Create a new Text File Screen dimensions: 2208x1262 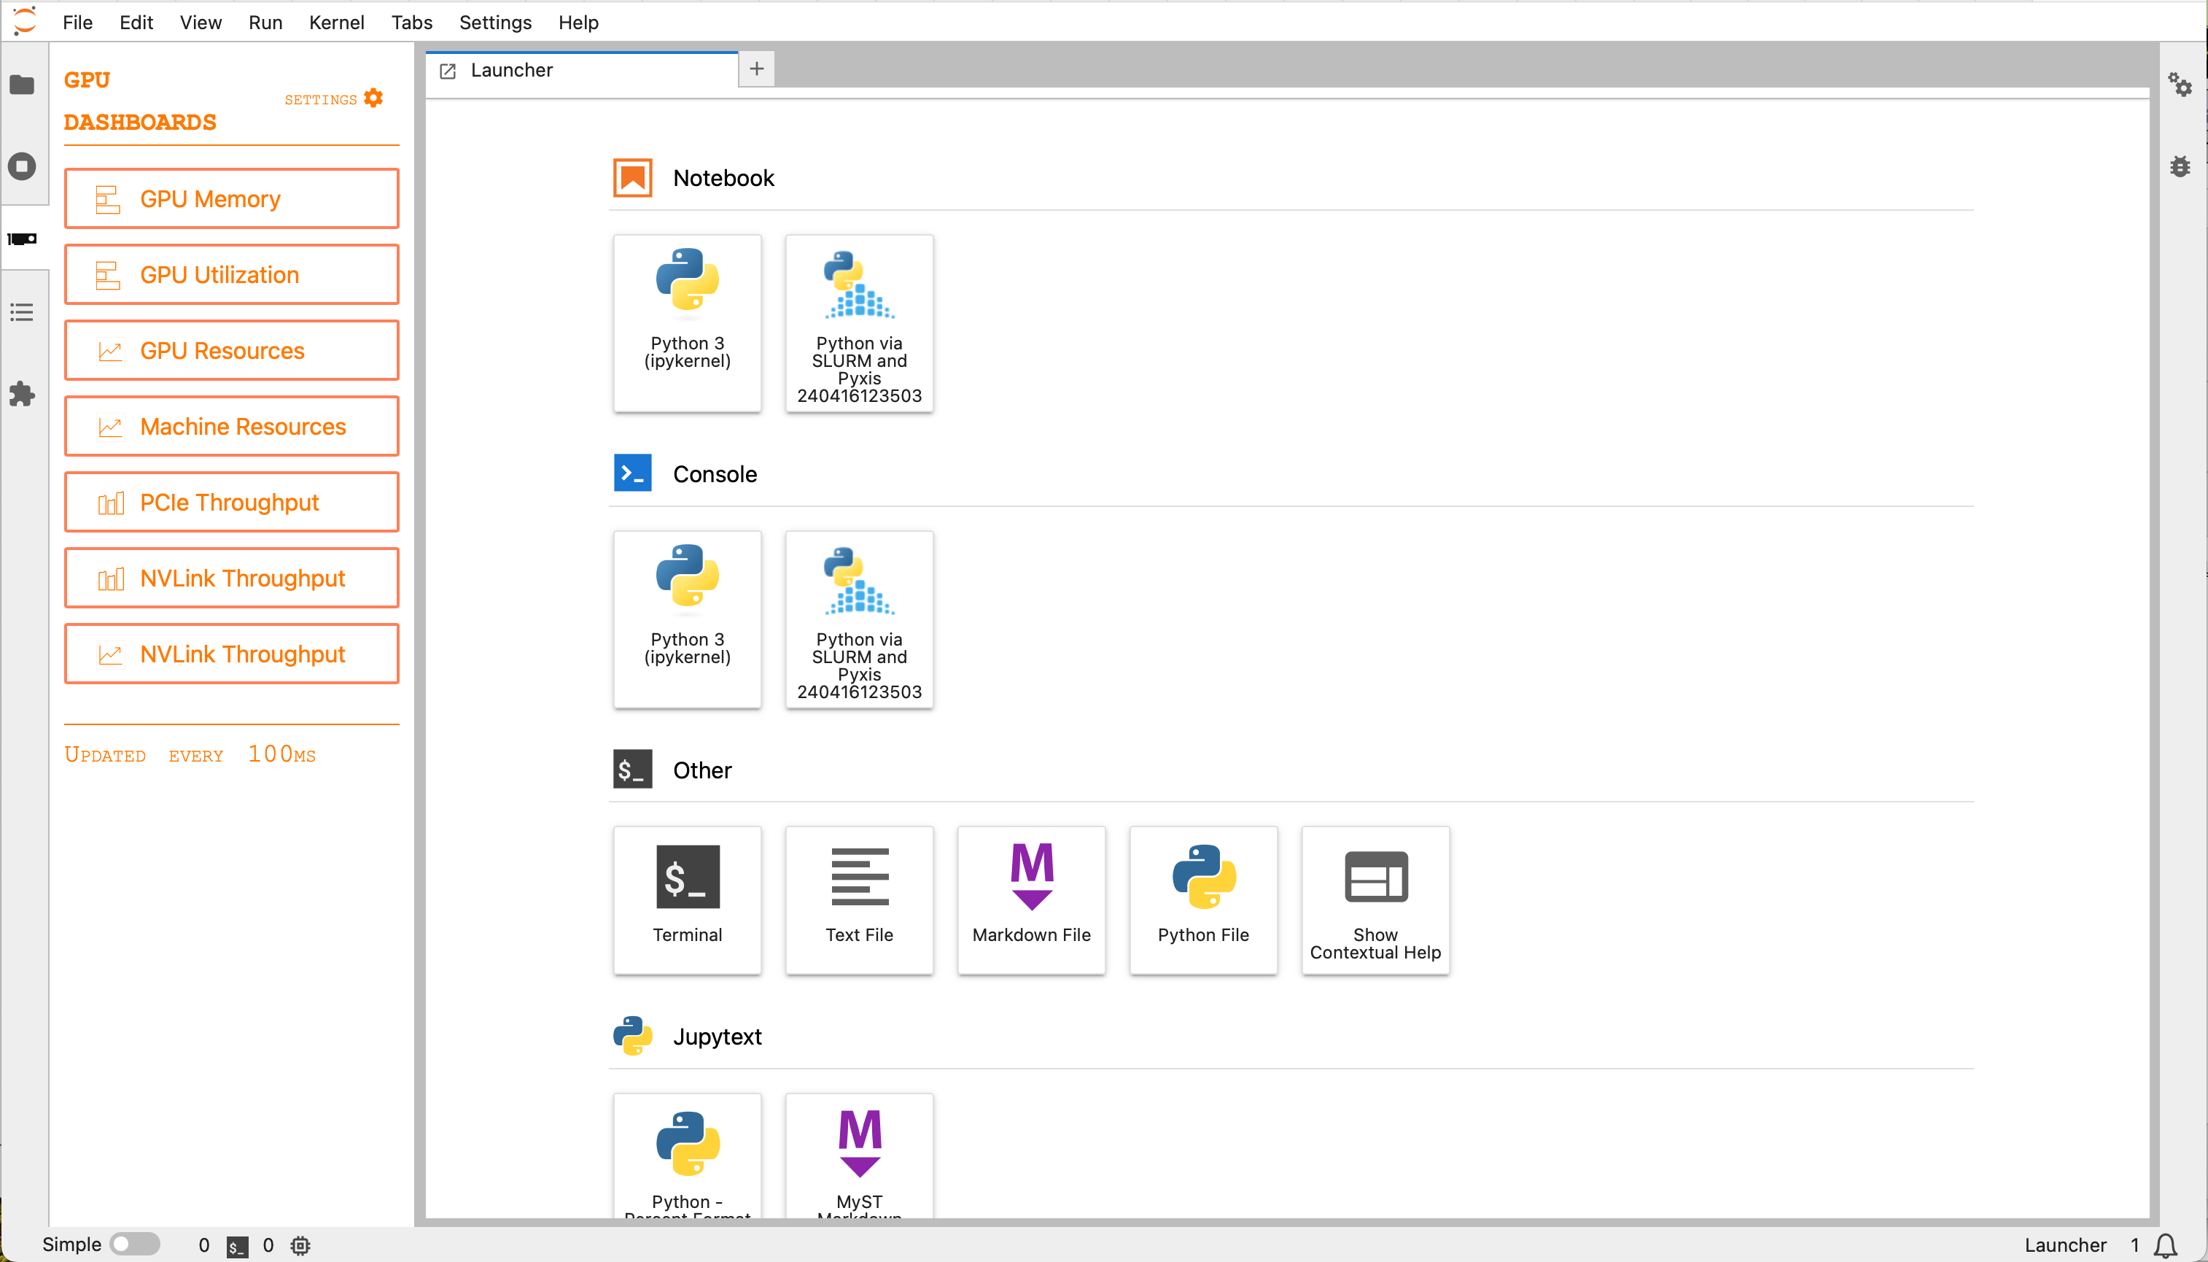pos(858,899)
